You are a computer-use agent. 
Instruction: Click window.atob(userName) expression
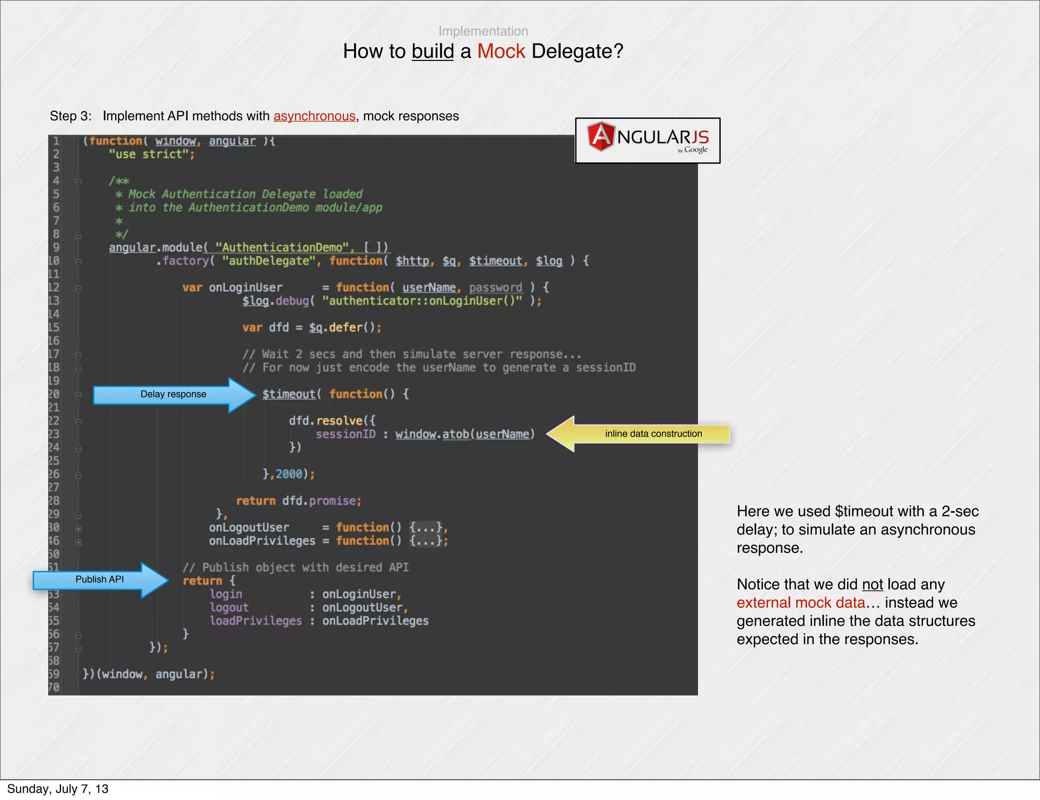tap(465, 434)
